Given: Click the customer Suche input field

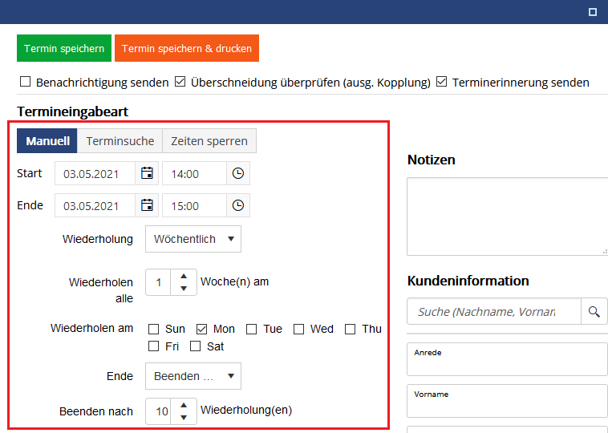Looking at the screenshot, I should pos(494,311).
